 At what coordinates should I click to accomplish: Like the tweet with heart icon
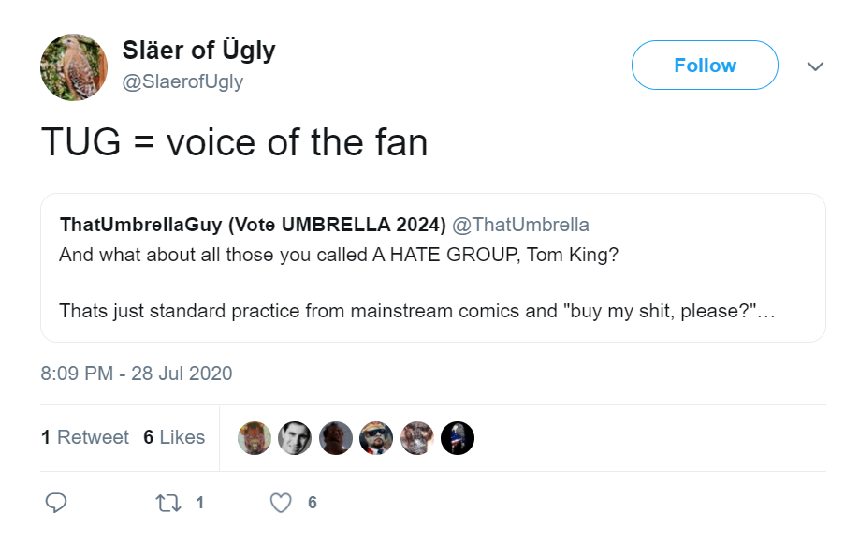(281, 503)
